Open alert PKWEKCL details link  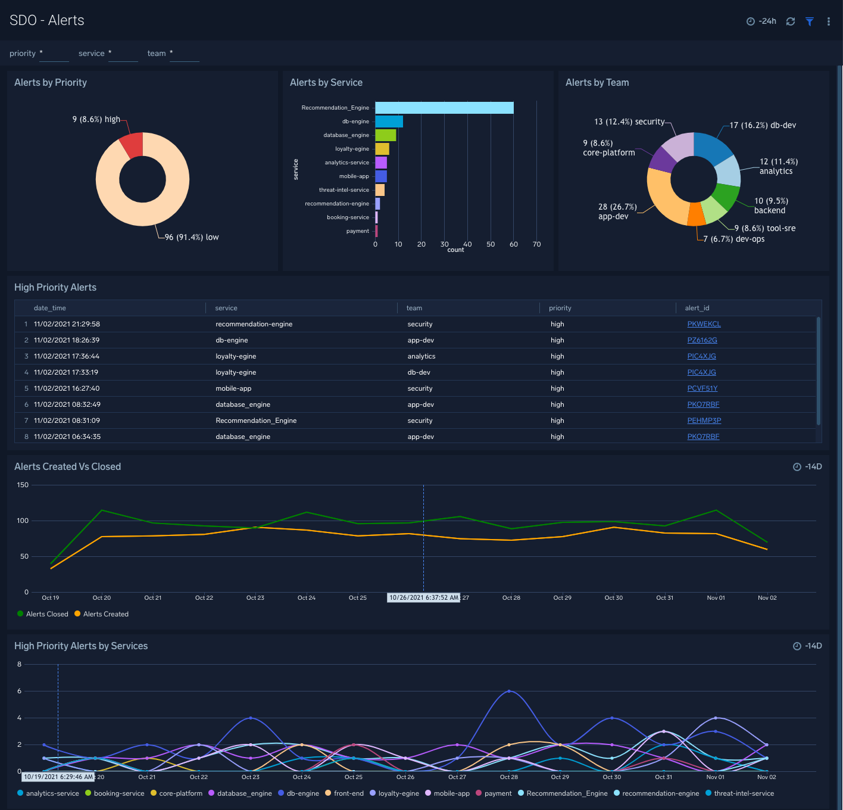[704, 324]
